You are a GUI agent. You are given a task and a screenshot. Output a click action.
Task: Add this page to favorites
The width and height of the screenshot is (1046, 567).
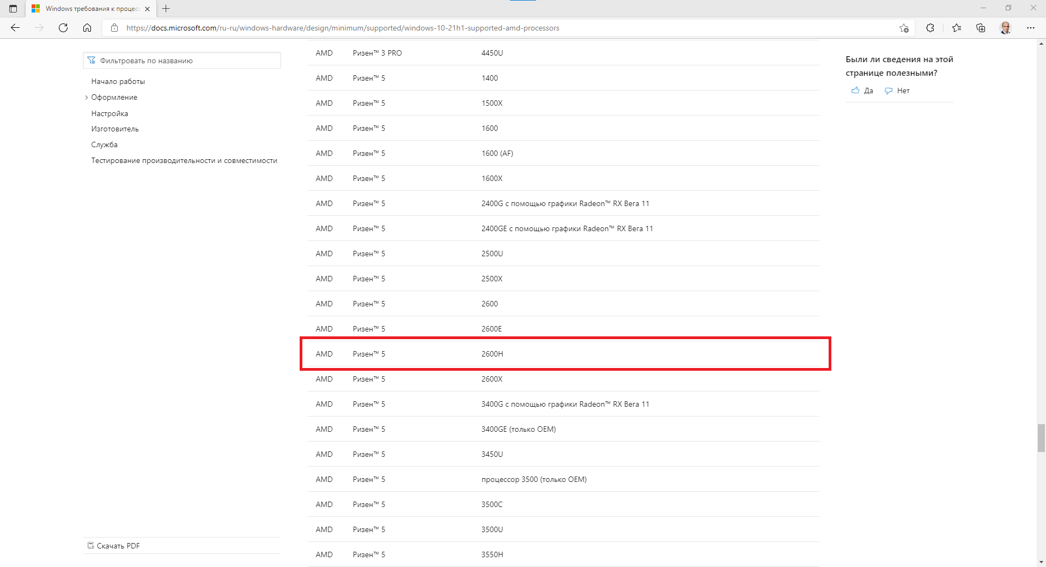pos(904,28)
